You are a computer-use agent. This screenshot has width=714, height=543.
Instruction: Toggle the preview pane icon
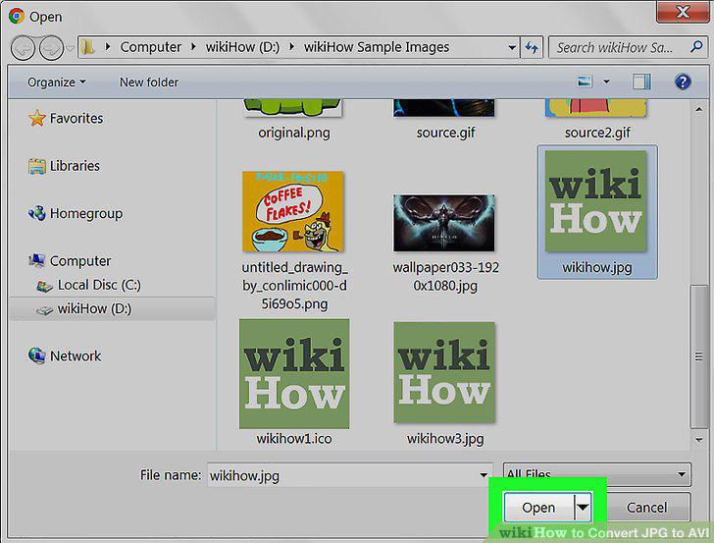point(641,82)
